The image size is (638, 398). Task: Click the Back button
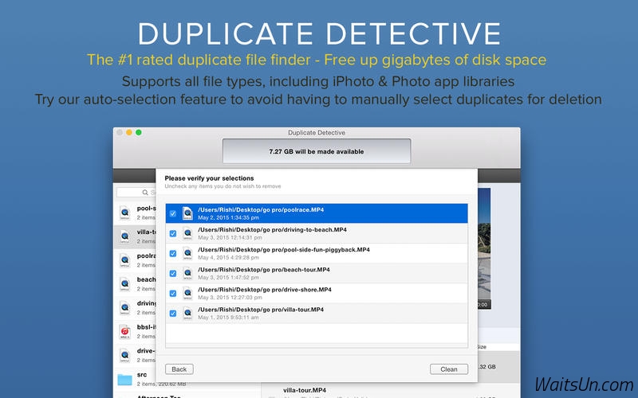(x=179, y=369)
